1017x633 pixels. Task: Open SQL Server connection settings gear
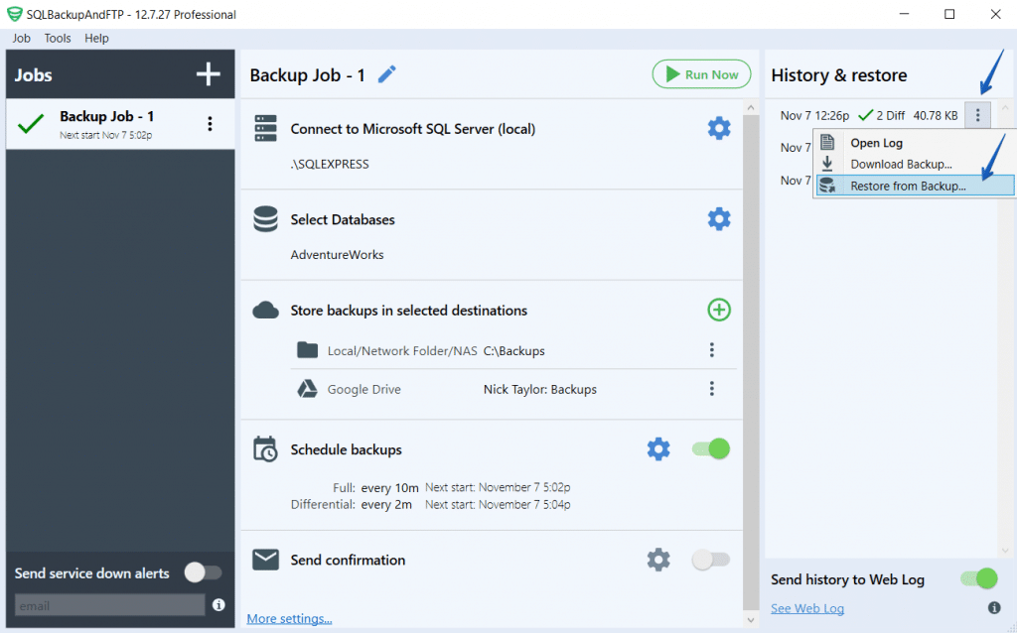(x=719, y=128)
